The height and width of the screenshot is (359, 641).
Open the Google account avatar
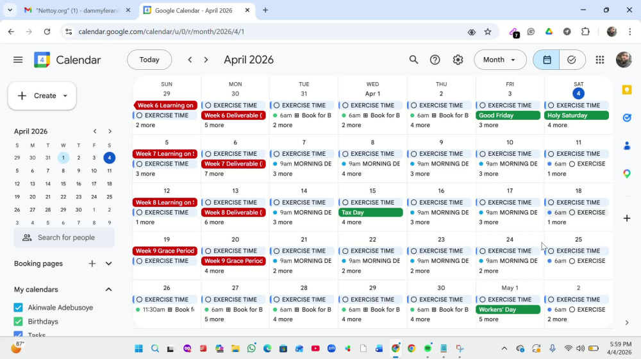[x=624, y=60]
